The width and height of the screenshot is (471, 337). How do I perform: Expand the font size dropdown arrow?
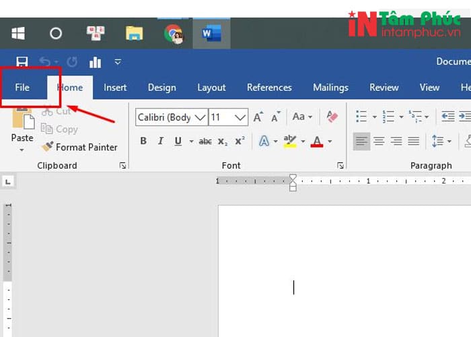pos(240,117)
